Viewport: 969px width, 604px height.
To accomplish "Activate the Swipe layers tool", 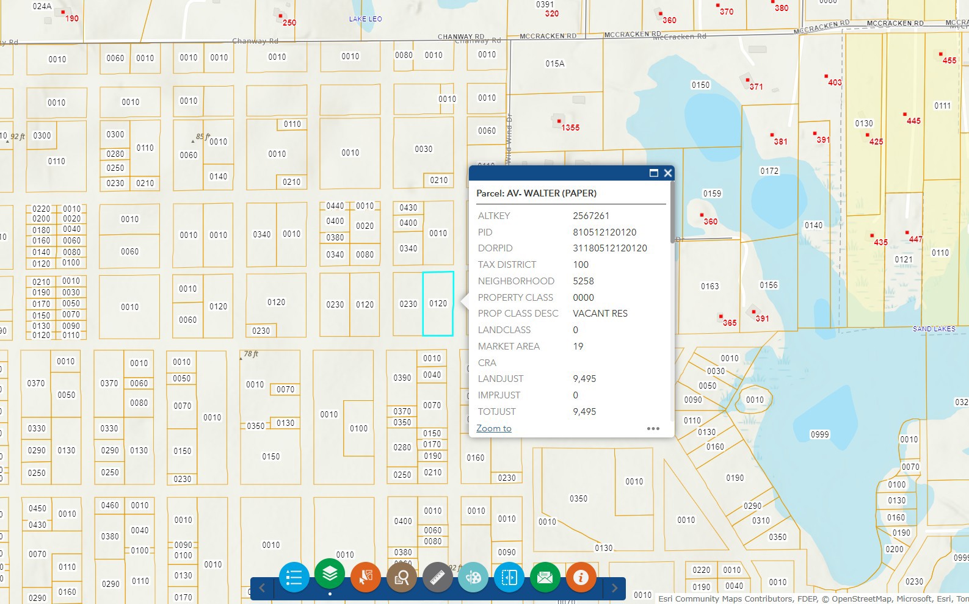I will [x=509, y=577].
